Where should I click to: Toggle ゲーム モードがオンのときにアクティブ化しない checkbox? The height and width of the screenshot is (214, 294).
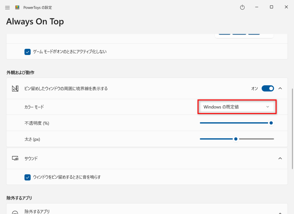pos(28,52)
